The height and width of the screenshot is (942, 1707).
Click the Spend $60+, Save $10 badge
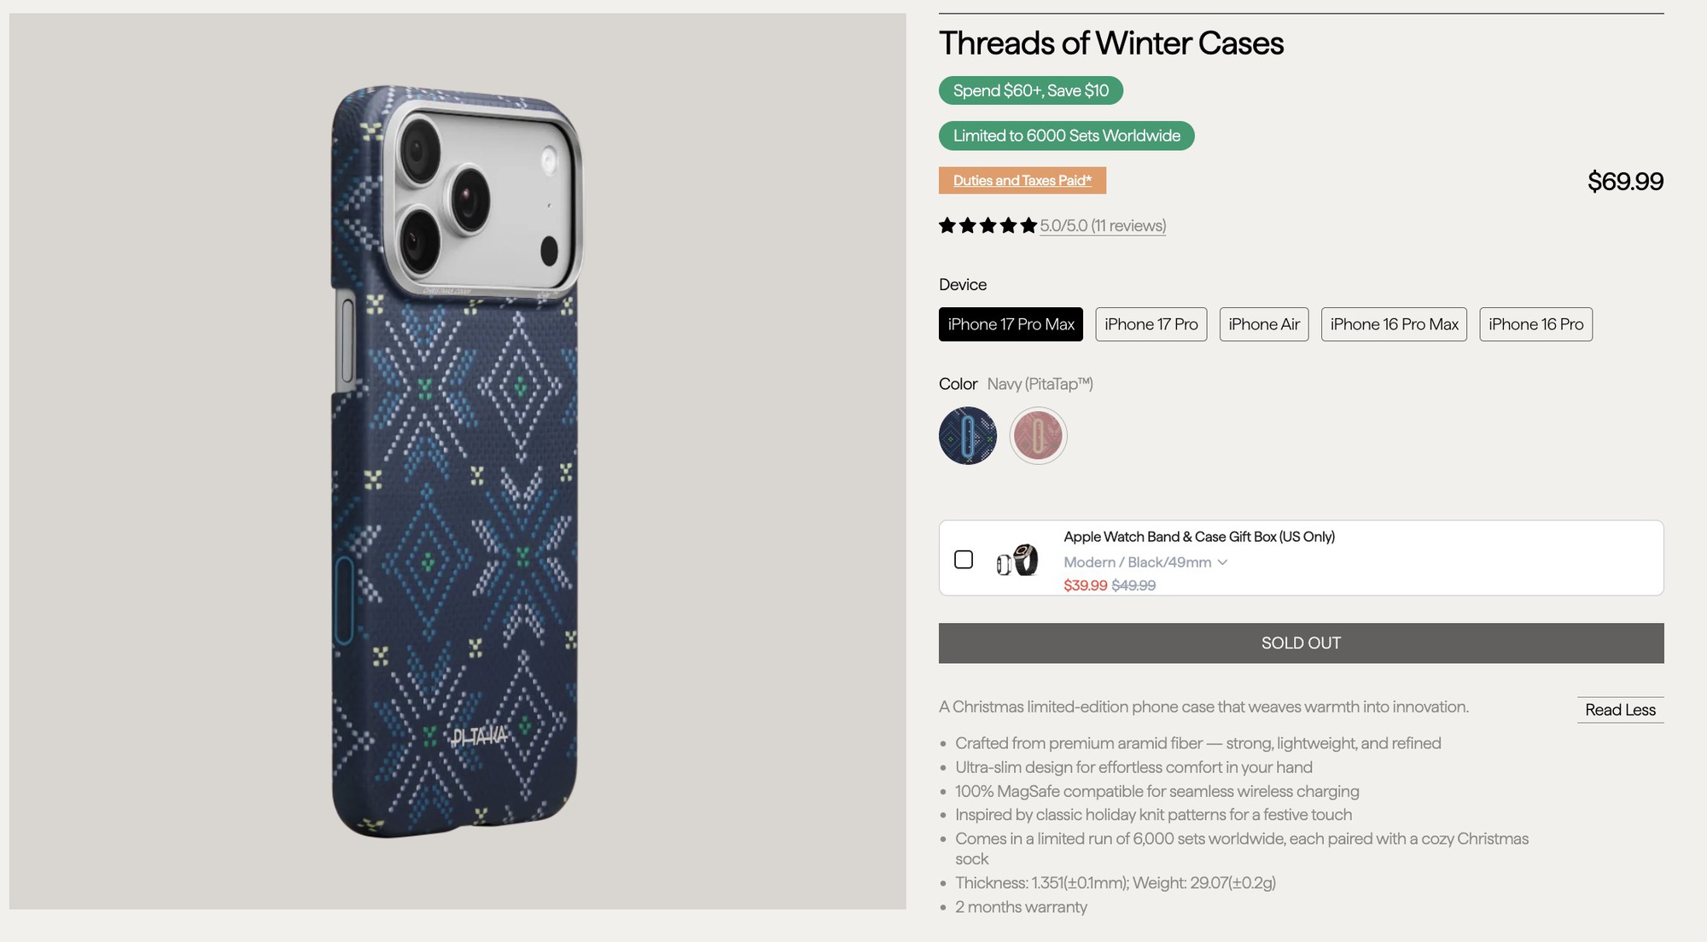coord(1031,90)
